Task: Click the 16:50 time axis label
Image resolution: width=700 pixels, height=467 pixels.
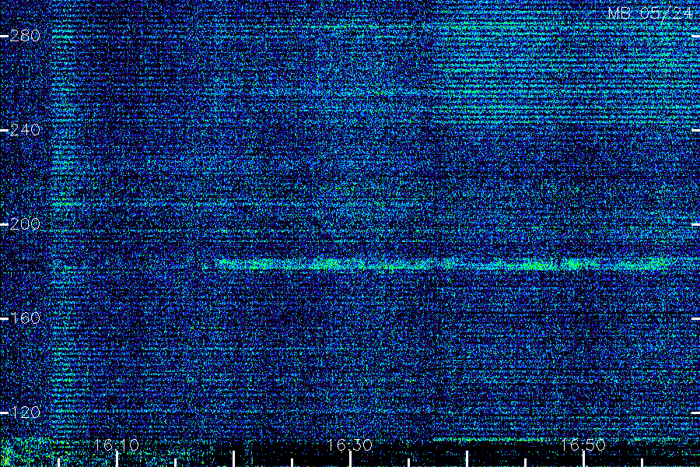Action: pyautogui.click(x=583, y=444)
